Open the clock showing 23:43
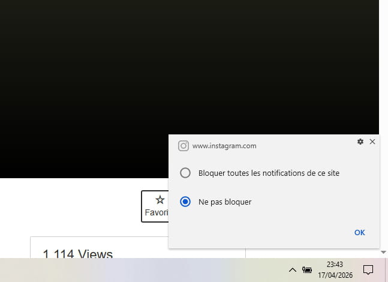Screen dimensions: 388x282 pos(335,265)
